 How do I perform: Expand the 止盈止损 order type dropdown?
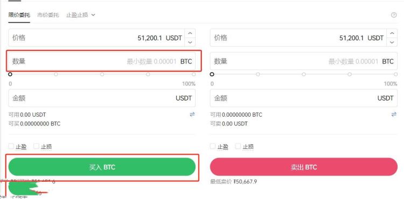click(x=81, y=15)
